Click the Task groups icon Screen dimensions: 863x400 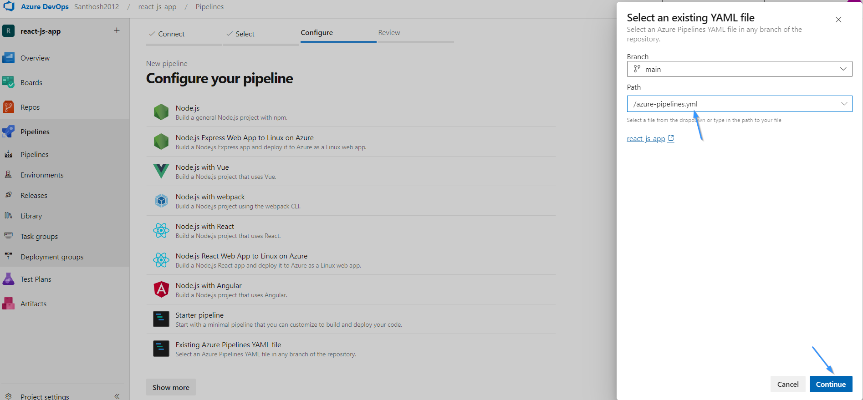[x=8, y=236]
